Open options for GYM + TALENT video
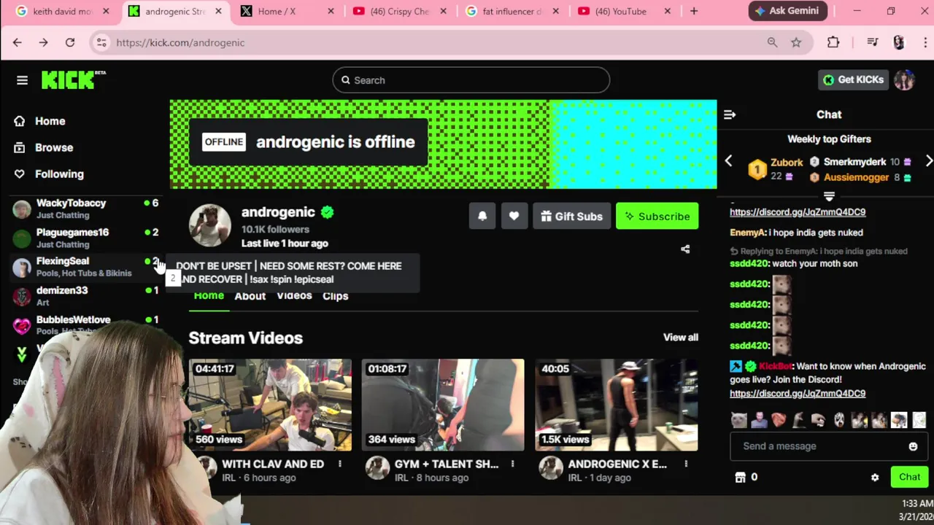934x525 pixels. [x=512, y=464]
